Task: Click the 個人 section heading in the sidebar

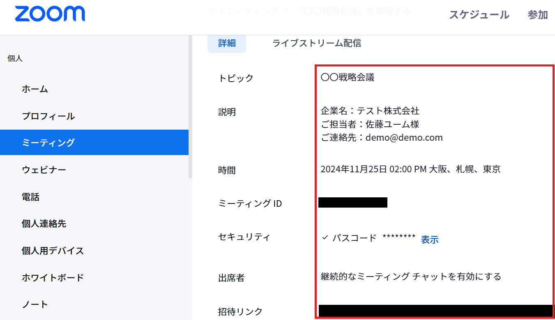Action: point(15,58)
